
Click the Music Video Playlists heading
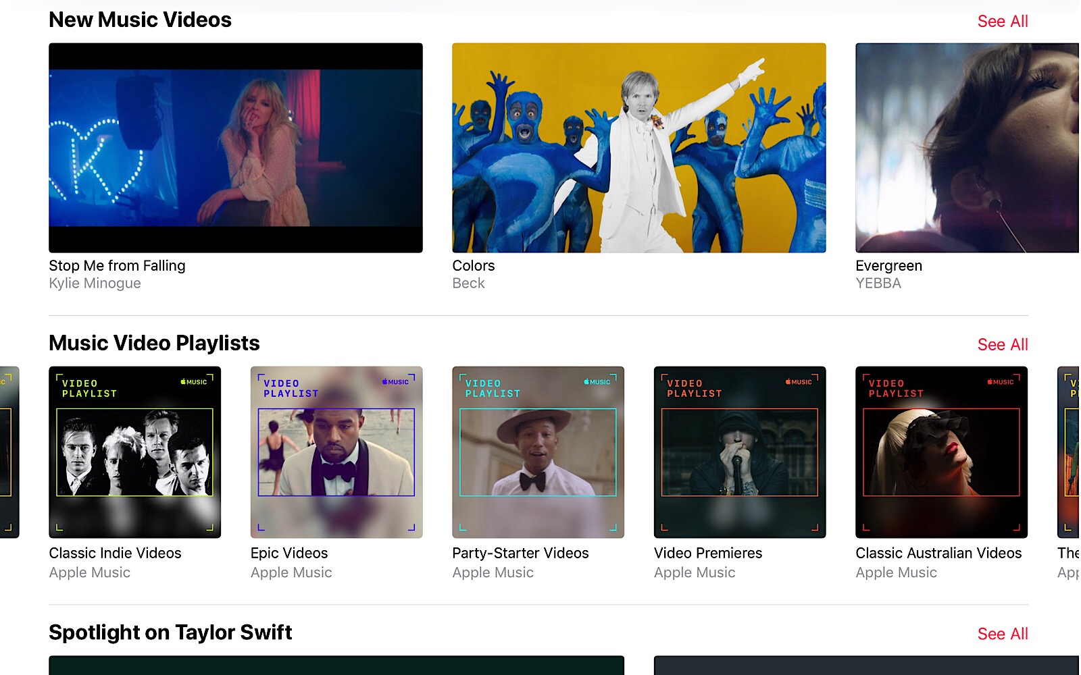(154, 344)
